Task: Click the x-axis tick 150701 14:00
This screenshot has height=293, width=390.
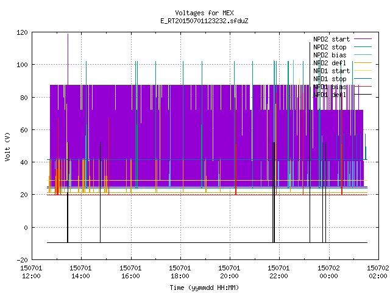Action: tap(80, 272)
